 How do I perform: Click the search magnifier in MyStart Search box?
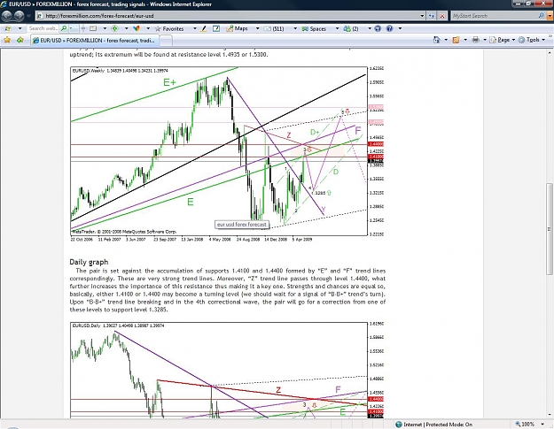click(x=541, y=16)
